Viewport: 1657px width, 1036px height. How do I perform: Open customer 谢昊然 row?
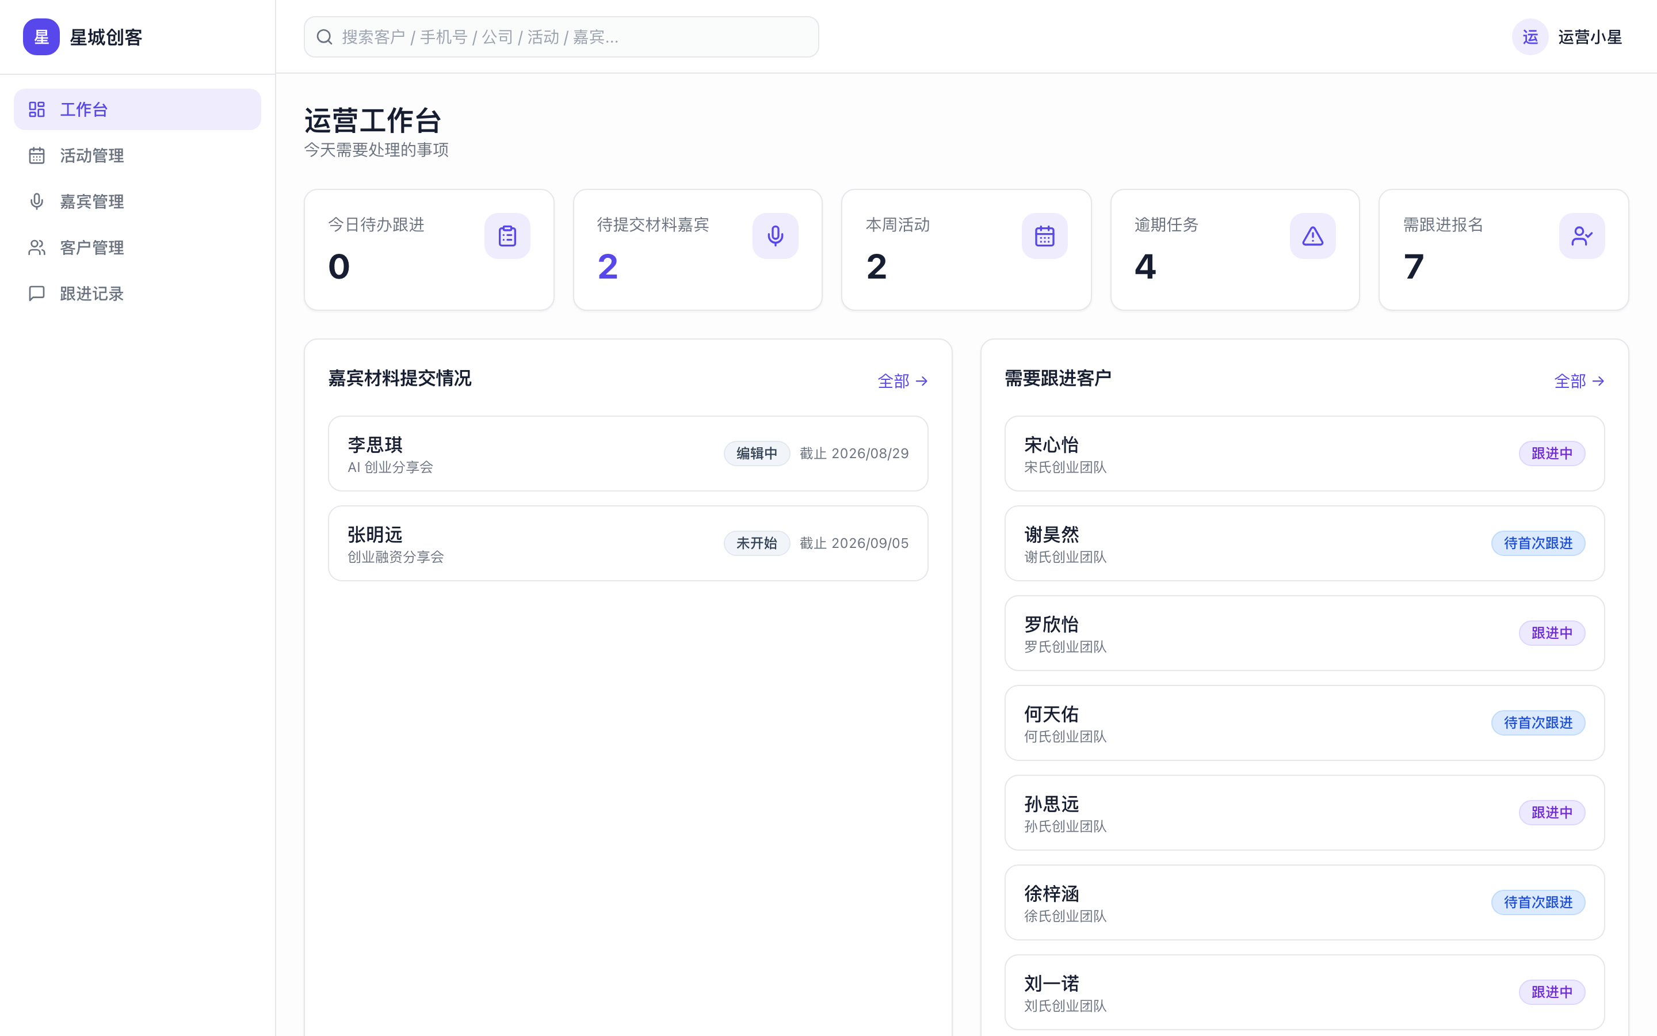1304,543
